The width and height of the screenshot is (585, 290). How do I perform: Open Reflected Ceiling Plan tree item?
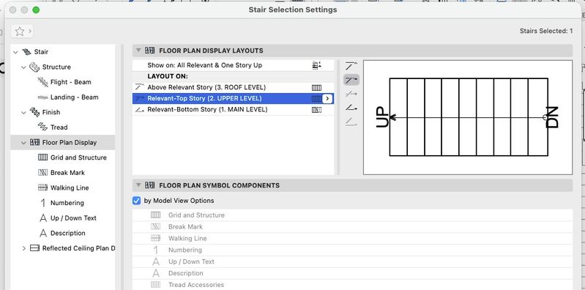[x=78, y=248]
